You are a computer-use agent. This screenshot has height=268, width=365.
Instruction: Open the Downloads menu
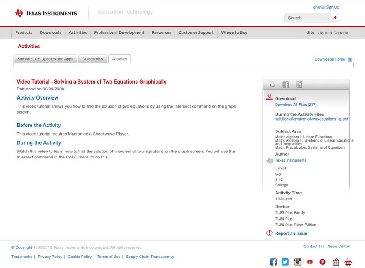point(51,32)
